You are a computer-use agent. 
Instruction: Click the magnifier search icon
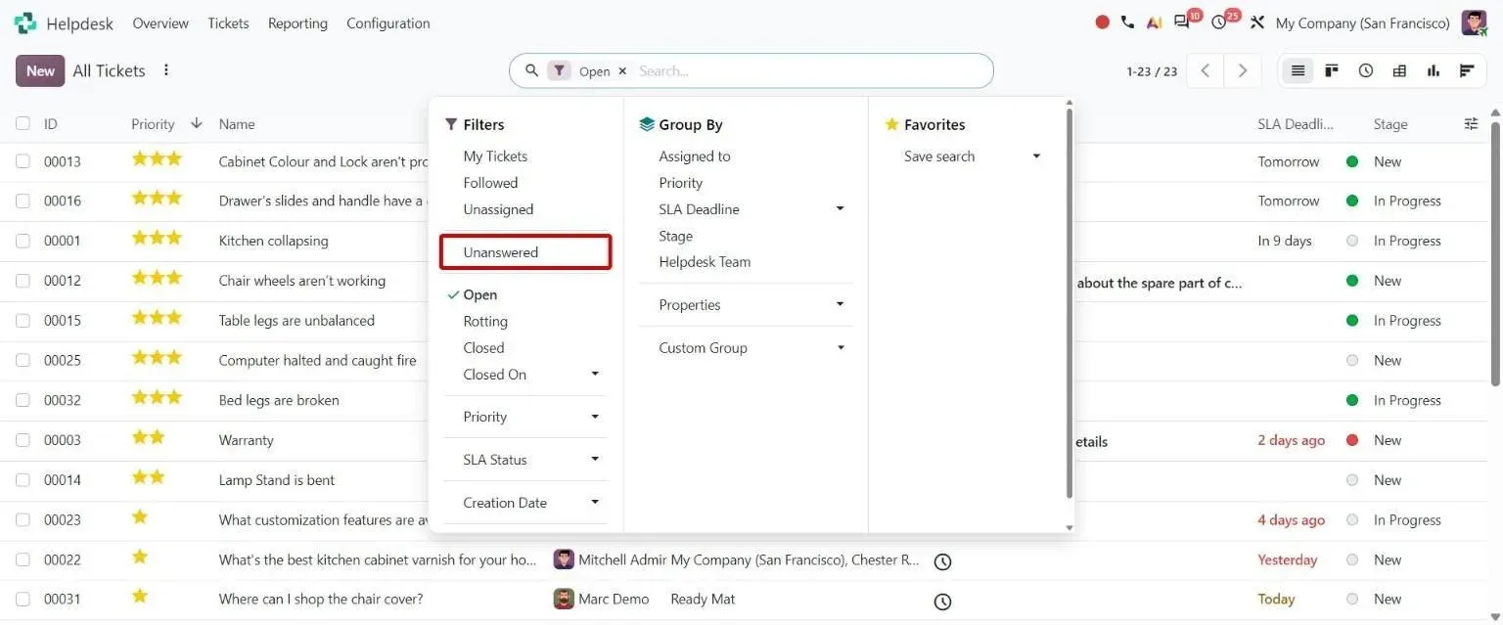(532, 70)
